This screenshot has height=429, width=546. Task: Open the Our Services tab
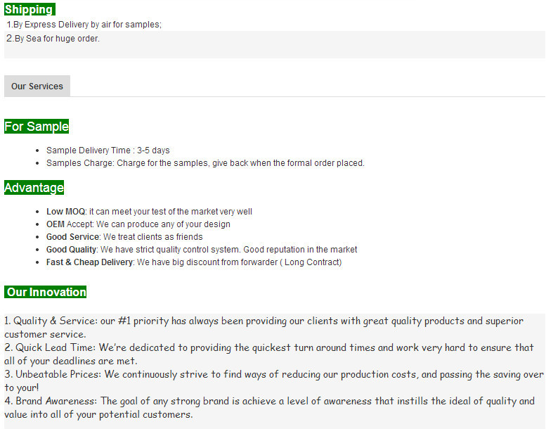tap(37, 86)
